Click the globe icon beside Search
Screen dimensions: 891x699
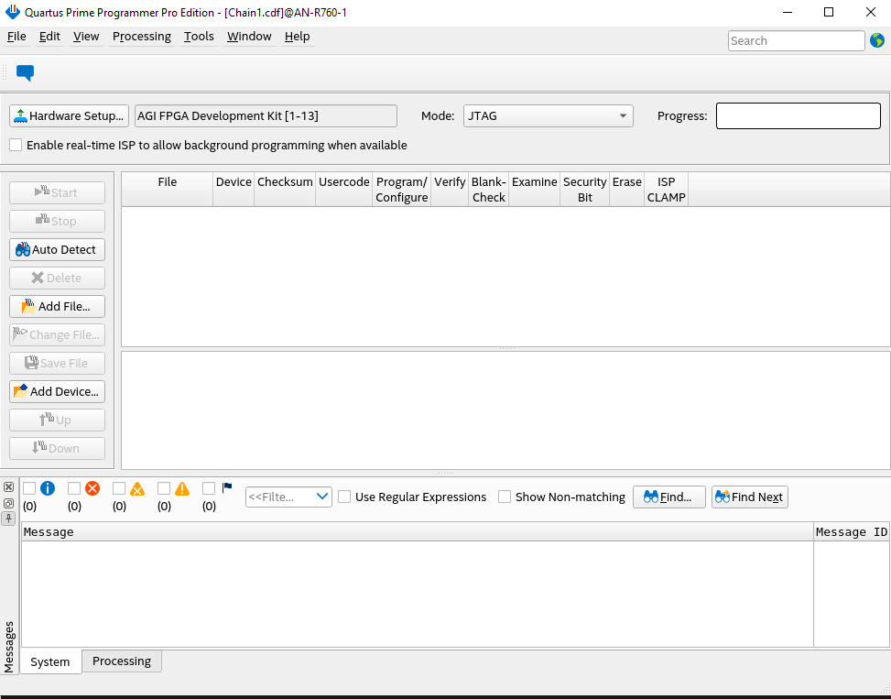(x=877, y=40)
